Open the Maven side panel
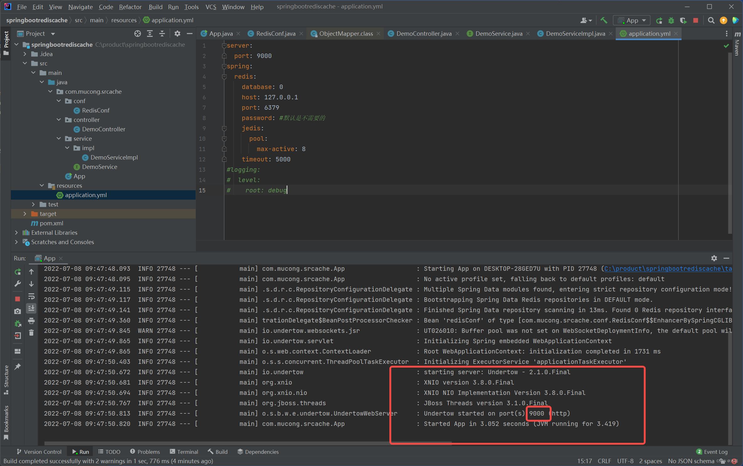Viewport: 743px width, 466px height. [x=737, y=44]
